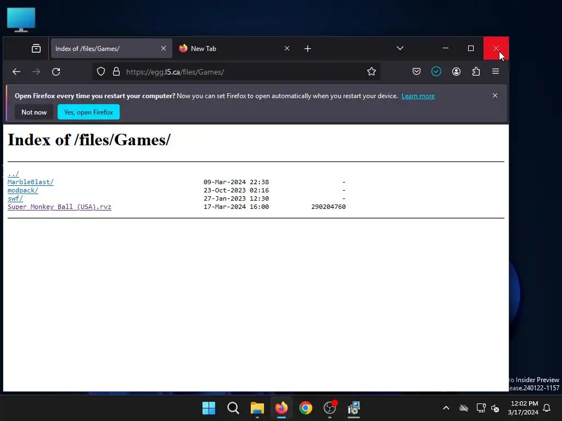Screen dimensions: 562x421
Task: Launch Google Chrome from the taskbar
Action: click(306, 408)
